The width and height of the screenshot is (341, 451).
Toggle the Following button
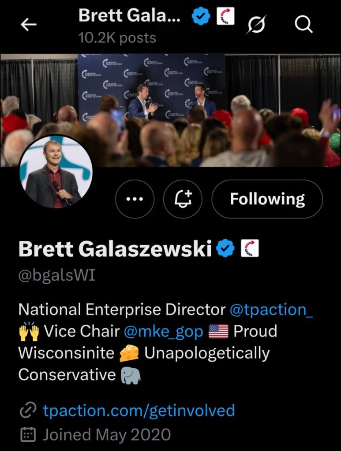[267, 199]
